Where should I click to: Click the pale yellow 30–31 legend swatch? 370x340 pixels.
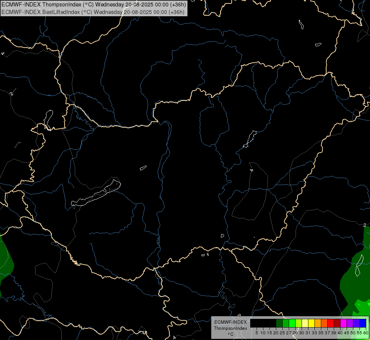point(305,323)
